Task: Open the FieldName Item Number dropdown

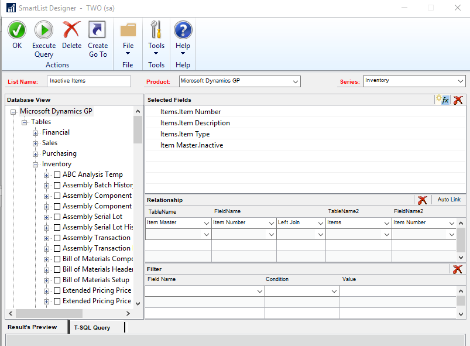Action: click(x=271, y=223)
